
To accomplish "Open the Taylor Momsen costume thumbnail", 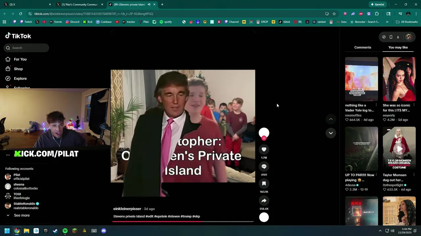I will (x=399, y=149).
